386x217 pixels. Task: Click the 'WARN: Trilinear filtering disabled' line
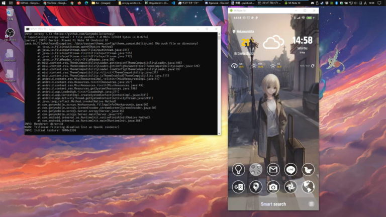pyautogui.click(x=72, y=127)
